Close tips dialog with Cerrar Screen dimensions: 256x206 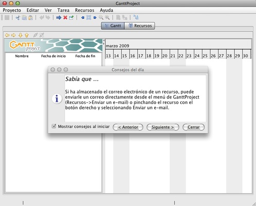pyautogui.click(x=194, y=127)
